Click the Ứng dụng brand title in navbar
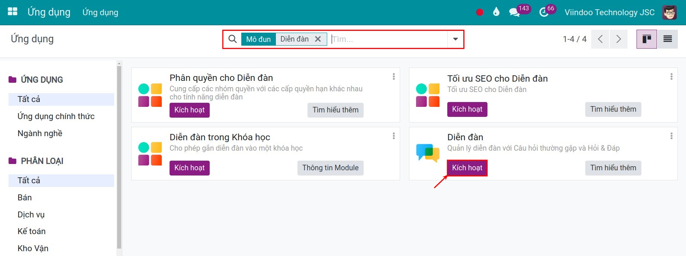This screenshot has width=686, height=256. point(49,12)
